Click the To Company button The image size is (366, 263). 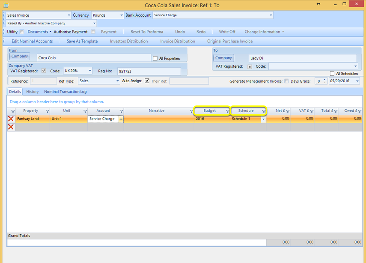[223, 58]
